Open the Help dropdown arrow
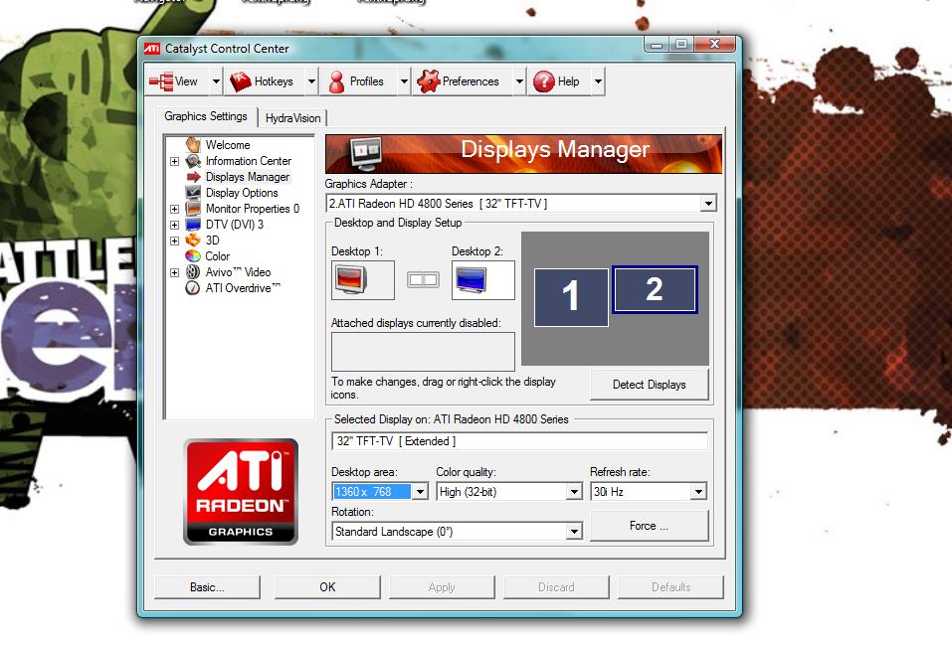The image size is (952, 647). point(598,81)
